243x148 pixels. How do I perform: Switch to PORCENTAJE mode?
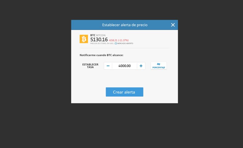pos(159,66)
